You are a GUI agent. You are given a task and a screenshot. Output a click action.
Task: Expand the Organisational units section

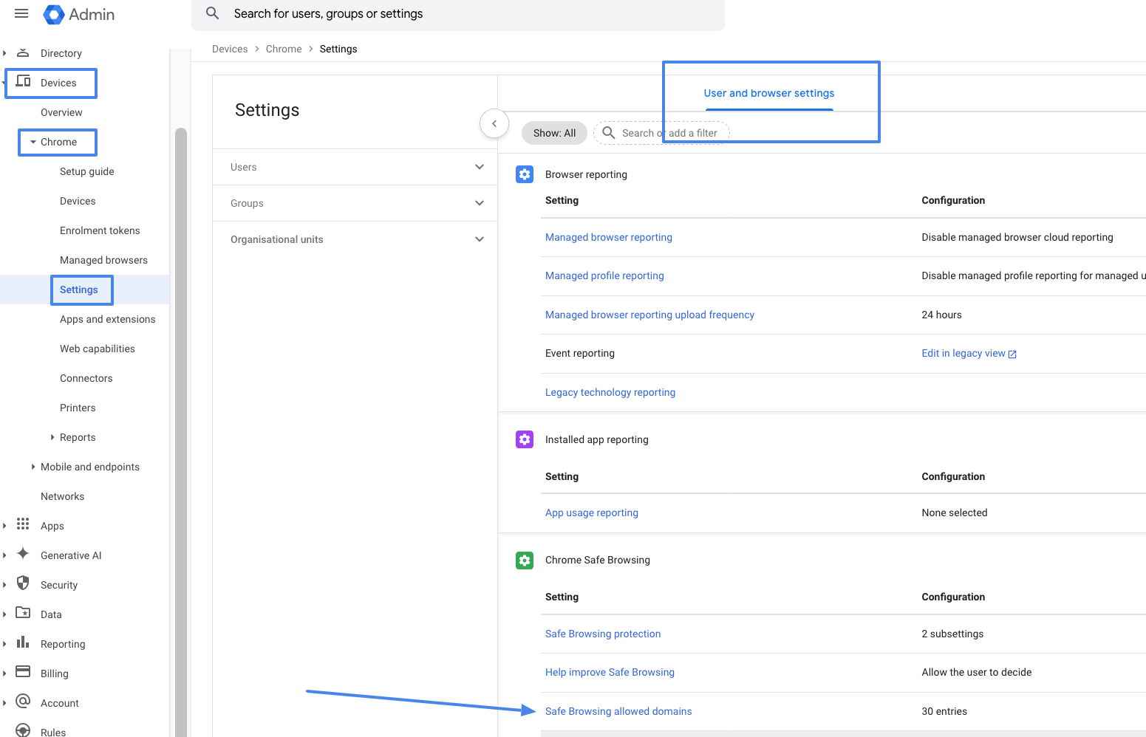[355, 239]
